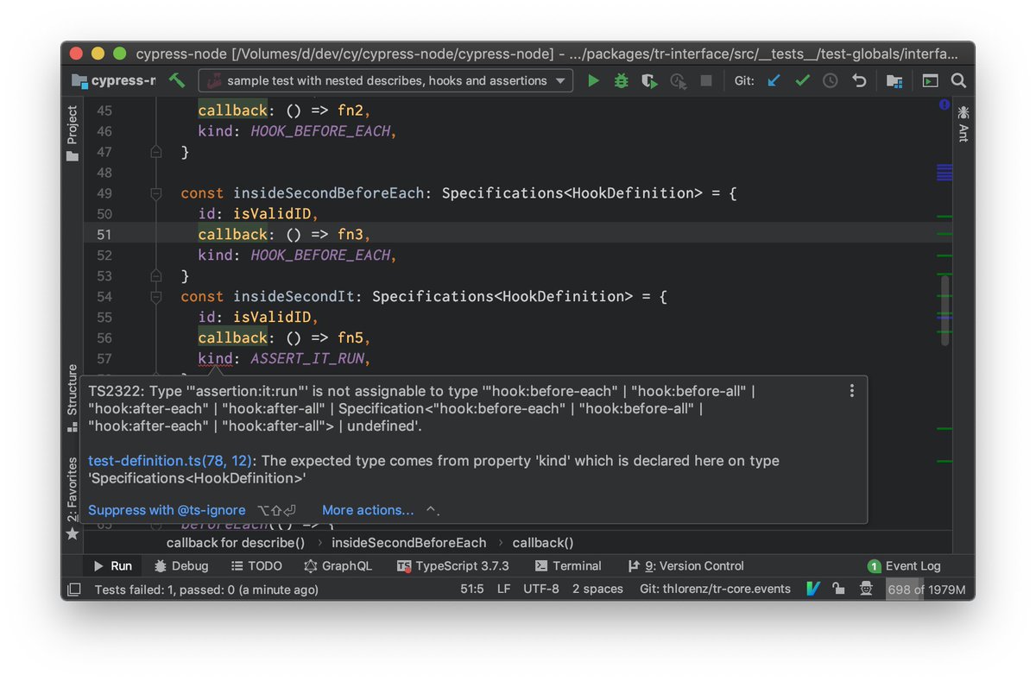Open Project Structure folder icon in toolbar
Image resolution: width=1036 pixels, height=681 pixels.
pyautogui.click(x=894, y=80)
